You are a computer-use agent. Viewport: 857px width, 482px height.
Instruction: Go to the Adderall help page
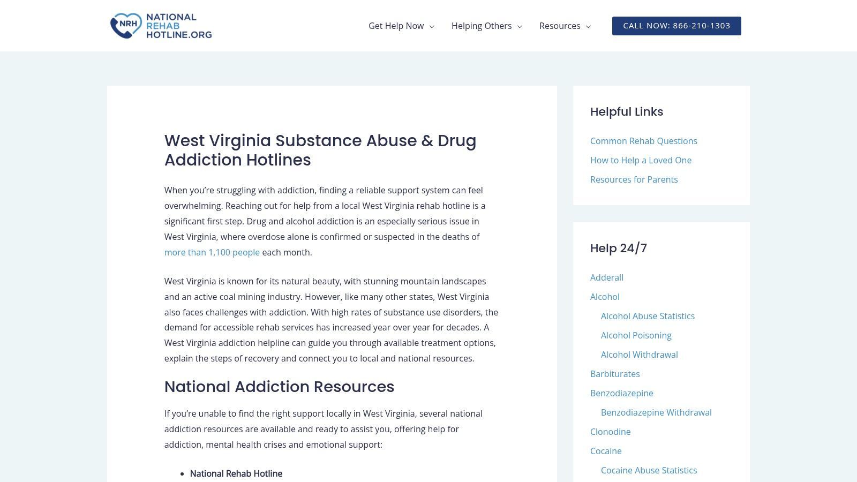coord(607,277)
